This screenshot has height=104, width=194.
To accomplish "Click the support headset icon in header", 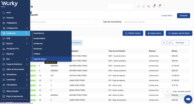I will coord(154,6).
